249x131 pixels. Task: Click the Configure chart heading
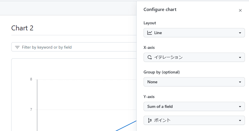(x=160, y=10)
